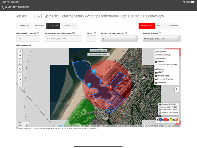Screen dimensions: 197x148
Task: Click the 200 m scale bar
Action: pos(23,123)
